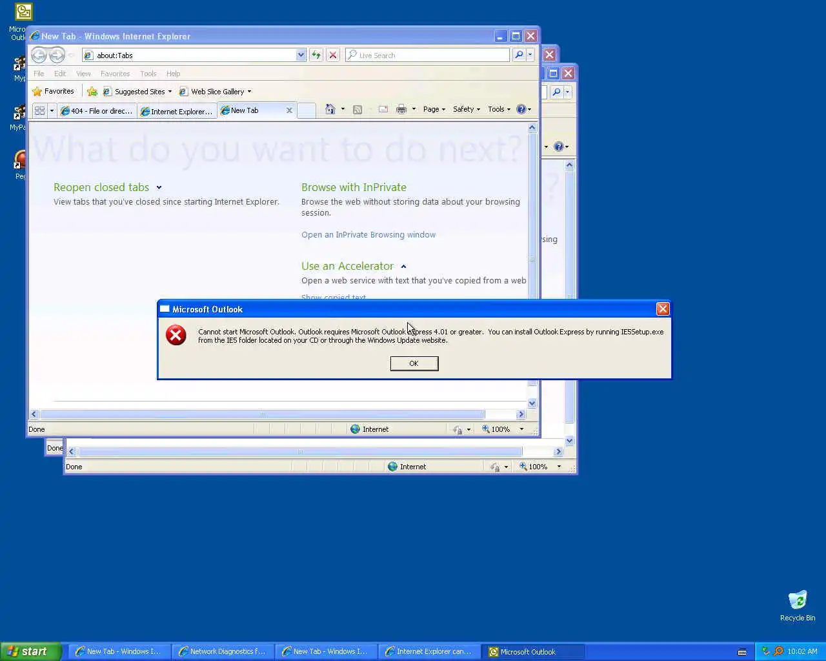Click the blue Help question mark icon
The width and height of the screenshot is (826, 661).
point(521,109)
